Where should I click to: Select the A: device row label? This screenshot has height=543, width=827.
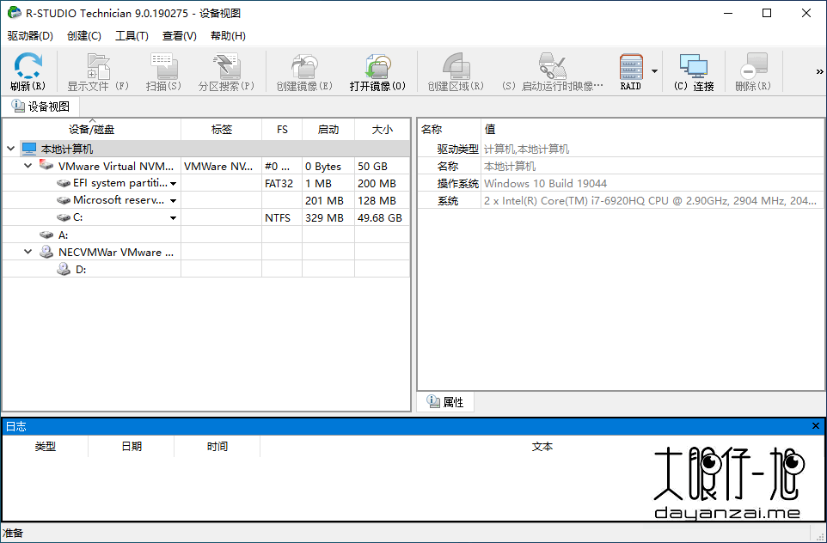click(64, 235)
